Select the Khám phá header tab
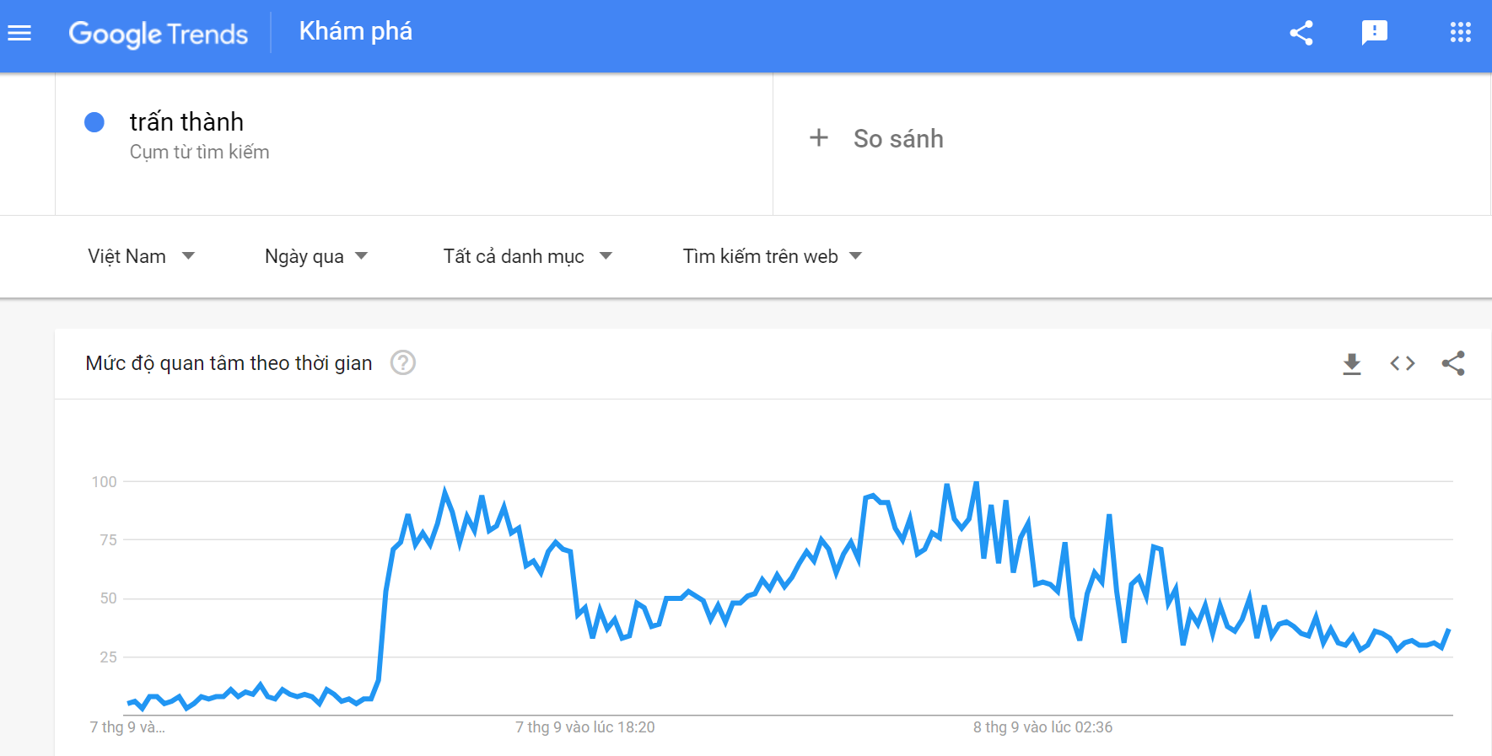 tap(356, 32)
